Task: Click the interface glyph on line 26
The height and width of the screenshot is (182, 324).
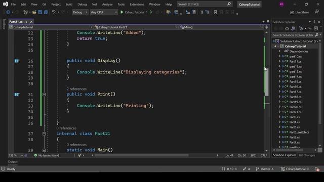Action: click(17, 61)
